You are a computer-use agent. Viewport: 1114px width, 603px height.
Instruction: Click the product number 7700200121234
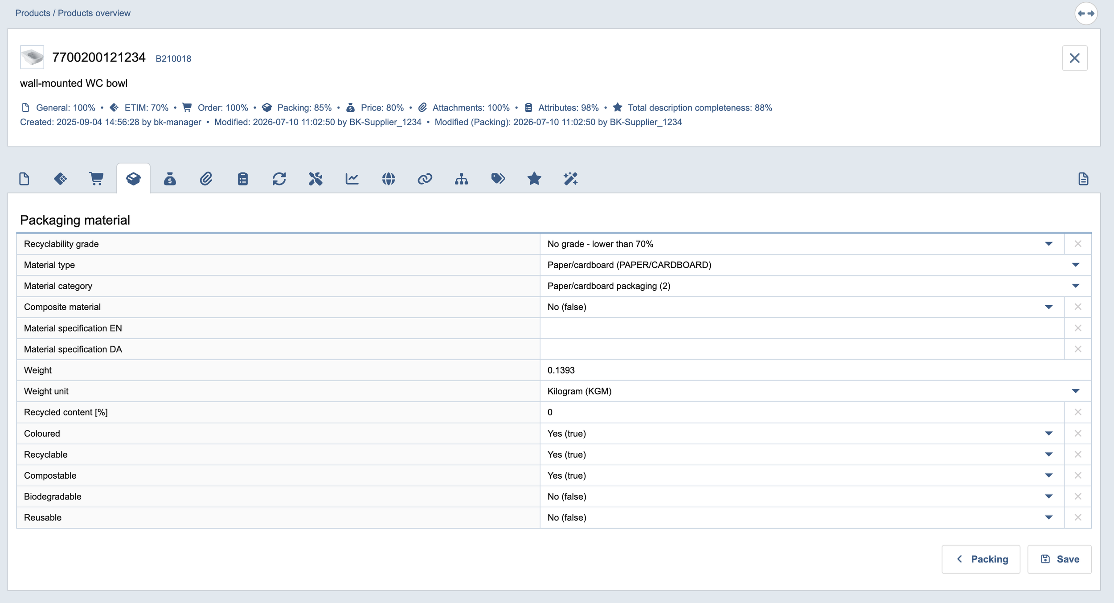point(99,57)
